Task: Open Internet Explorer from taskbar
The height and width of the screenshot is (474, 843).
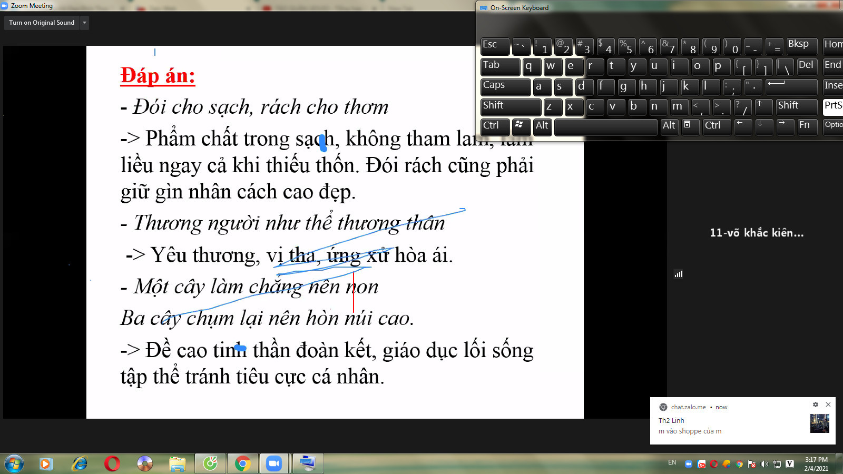Action: point(80,463)
